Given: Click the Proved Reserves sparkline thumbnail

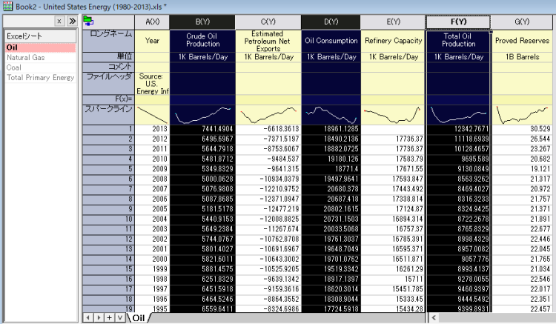Looking at the screenshot, I should click(x=522, y=114).
